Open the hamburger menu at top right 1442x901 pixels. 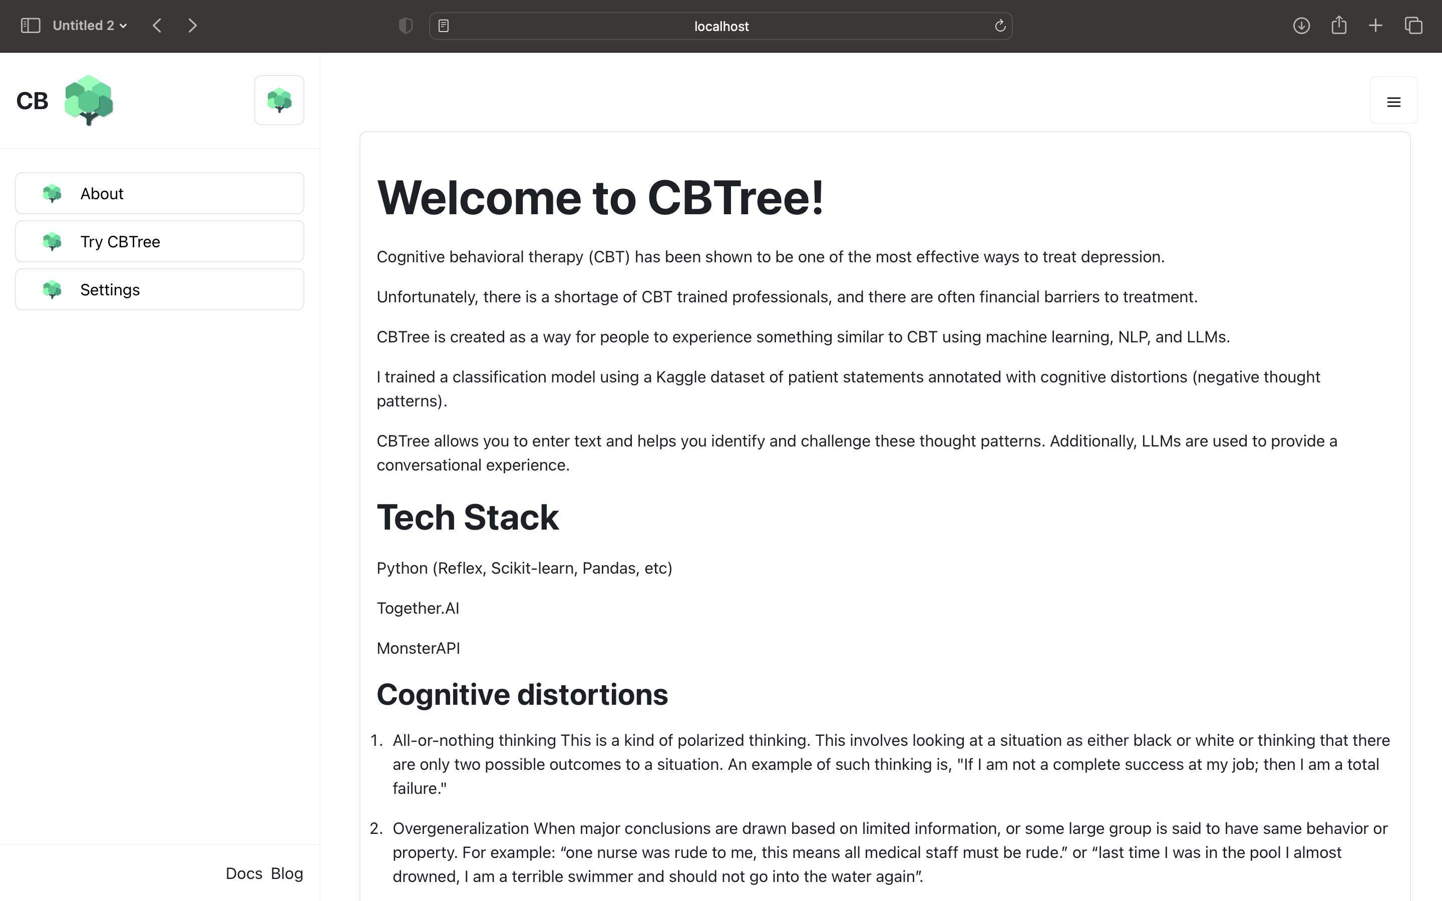click(x=1393, y=102)
